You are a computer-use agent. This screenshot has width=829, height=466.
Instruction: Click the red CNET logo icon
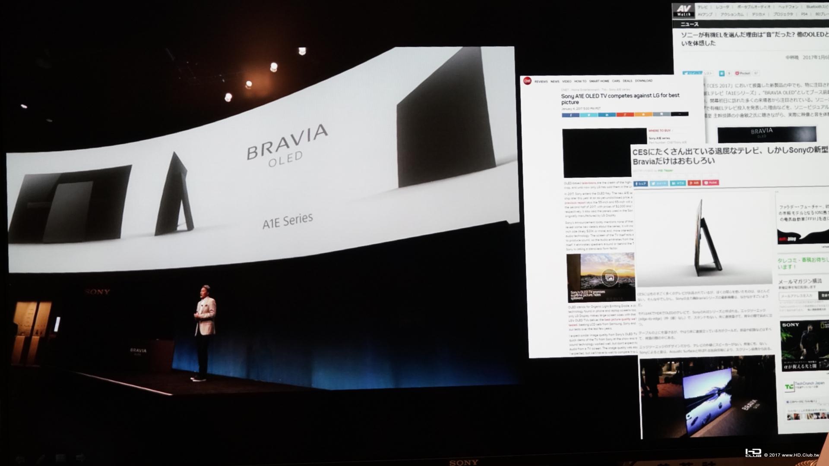click(527, 81)
